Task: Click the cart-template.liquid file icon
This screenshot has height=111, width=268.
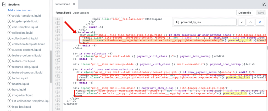Action: point(9,27)
